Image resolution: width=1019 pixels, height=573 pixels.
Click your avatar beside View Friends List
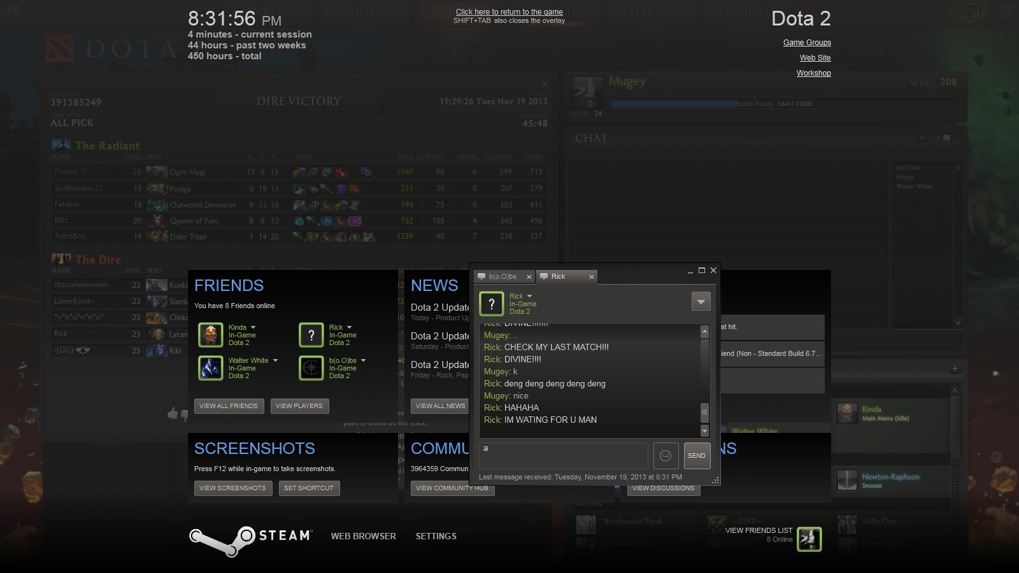809,539
